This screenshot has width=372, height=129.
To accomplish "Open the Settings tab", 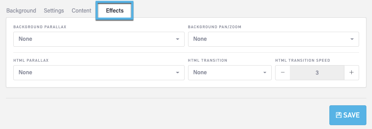I will click(x=54, y=11).
